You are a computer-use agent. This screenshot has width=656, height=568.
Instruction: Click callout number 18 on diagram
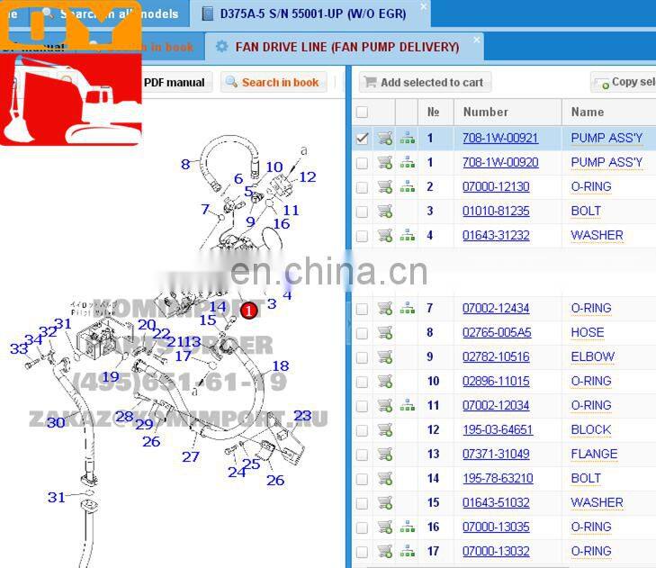pos(281,366)
